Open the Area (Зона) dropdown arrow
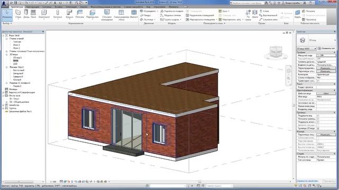 coord(229,11)
